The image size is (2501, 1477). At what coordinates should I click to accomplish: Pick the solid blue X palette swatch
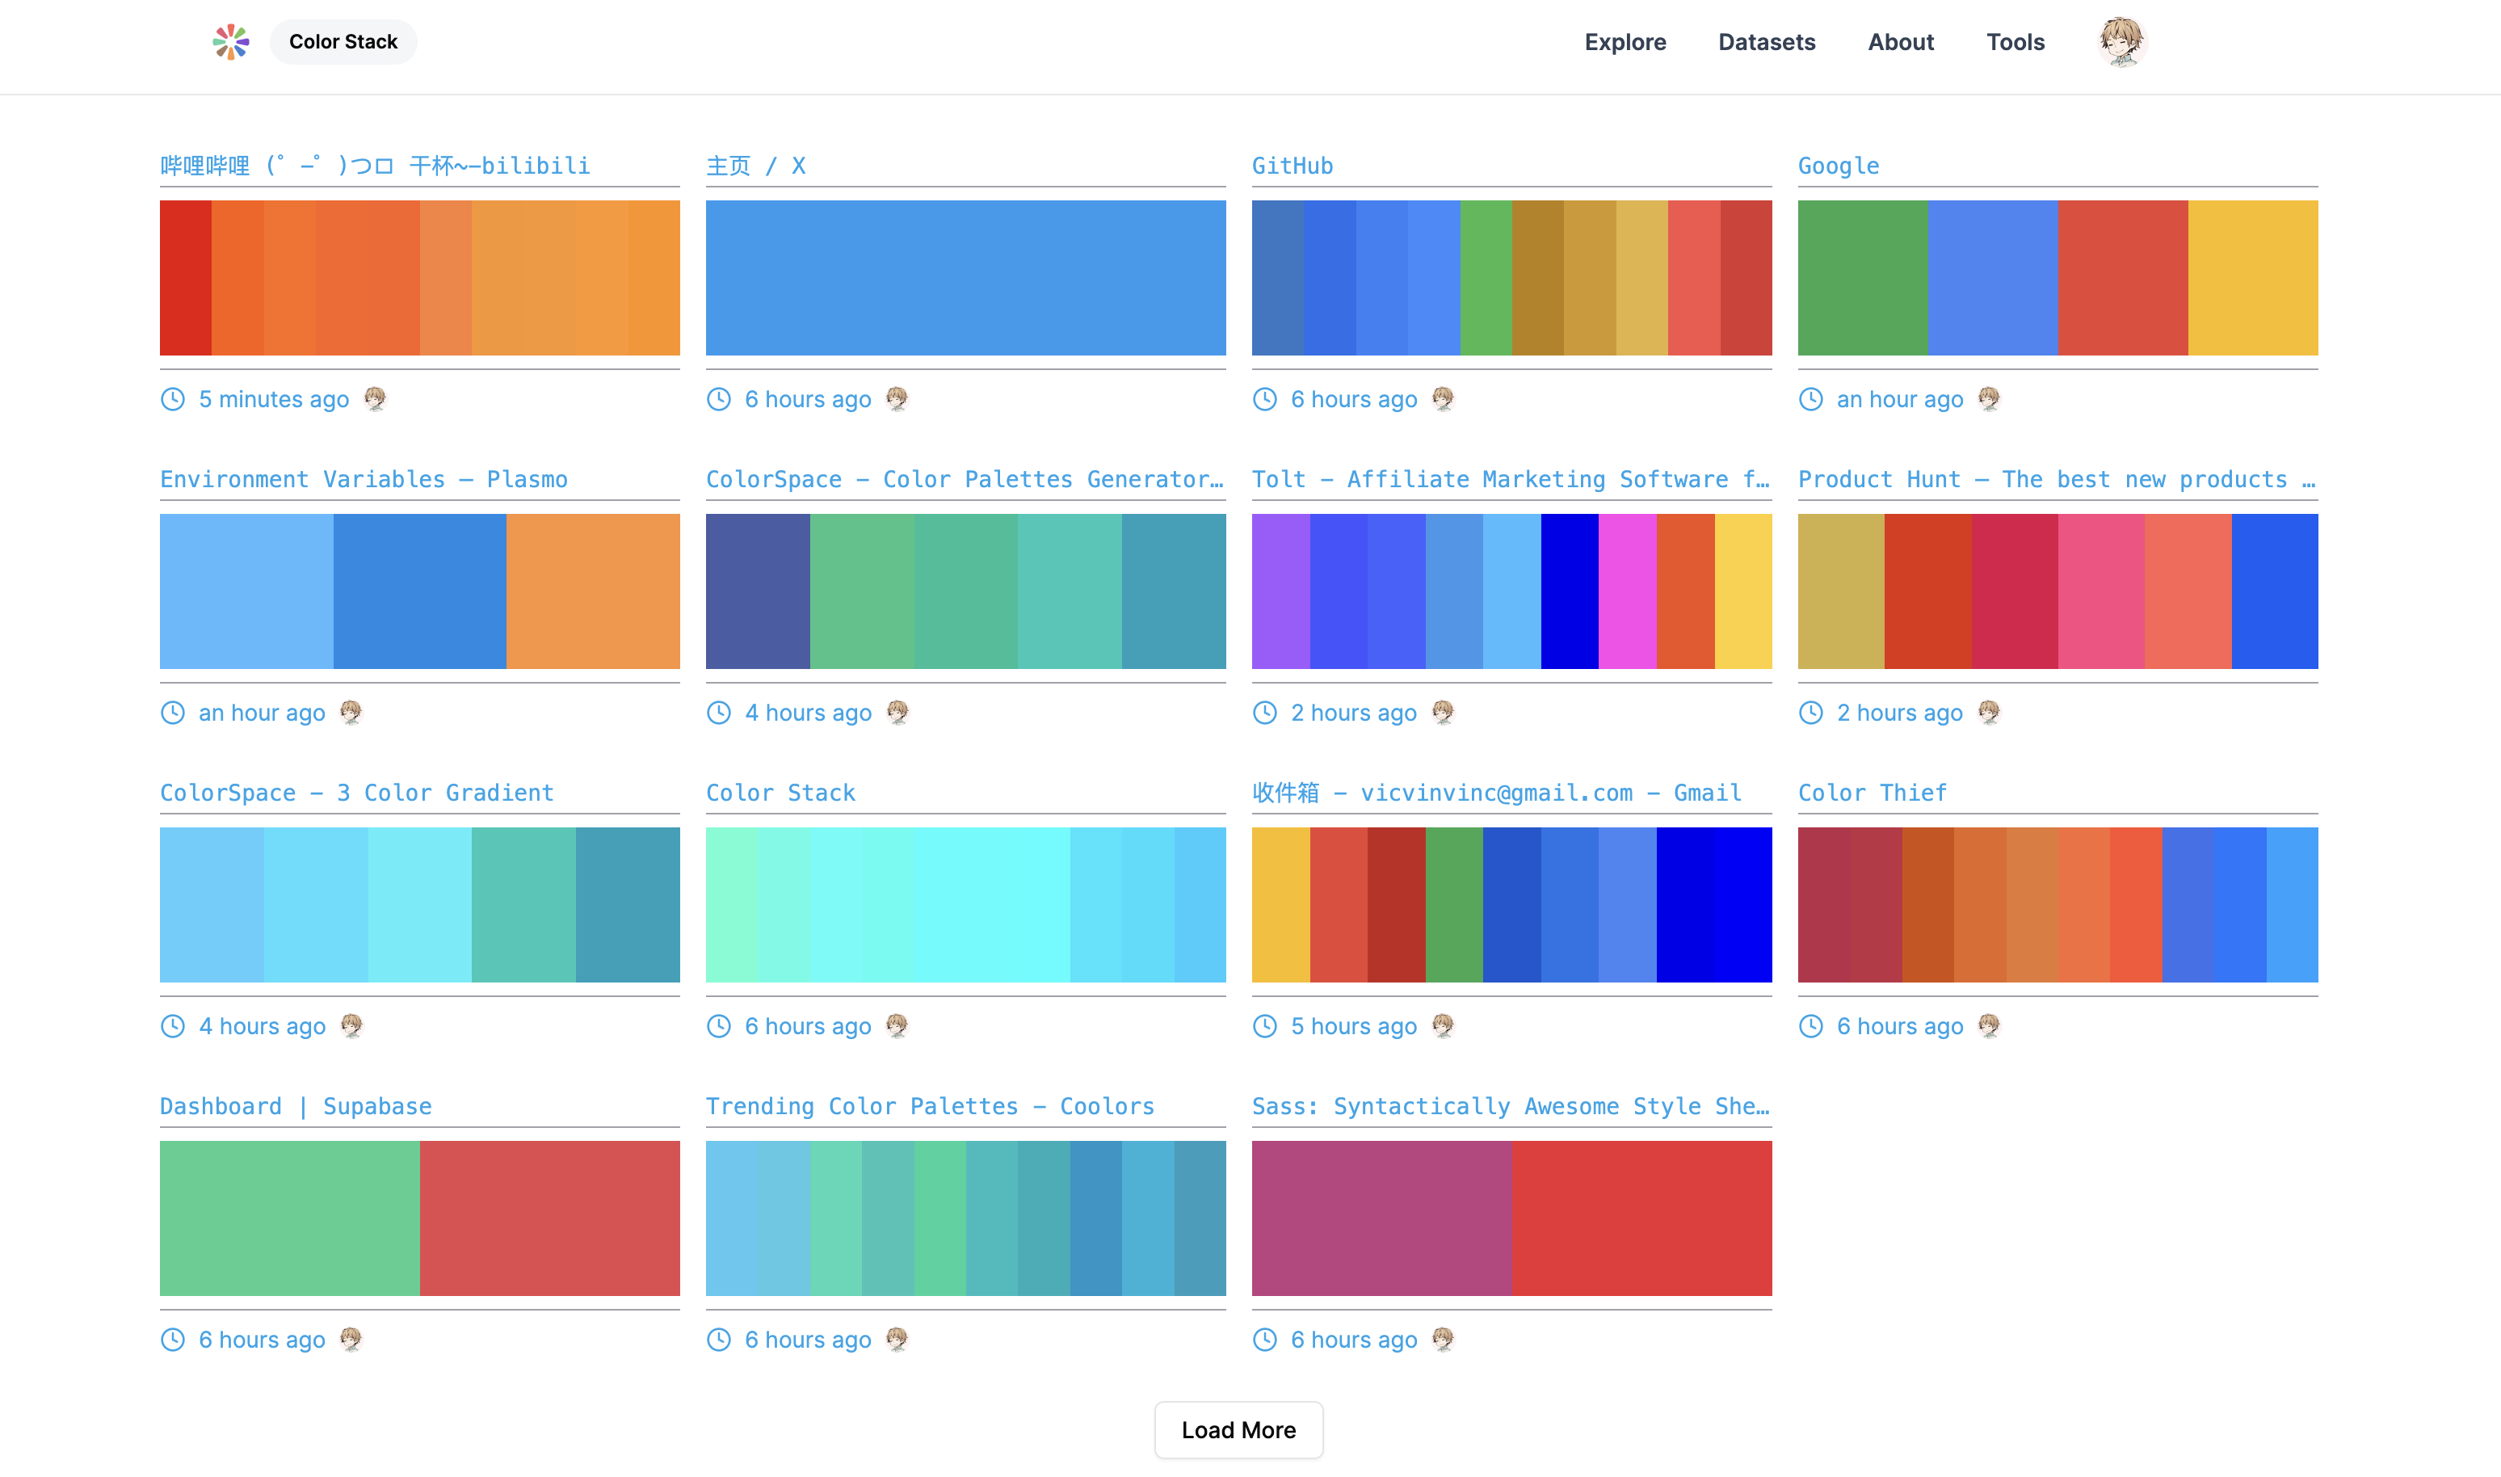[966, 278]
